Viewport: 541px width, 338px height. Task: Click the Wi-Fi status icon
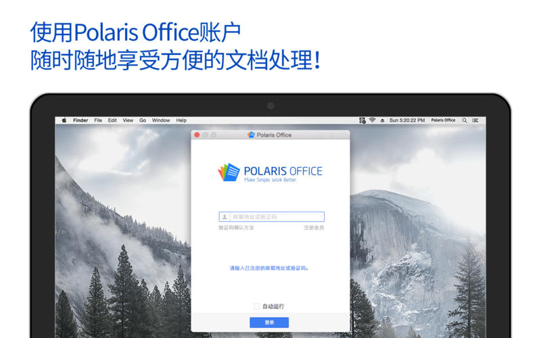pyautogui.click(x=373, y=120)
